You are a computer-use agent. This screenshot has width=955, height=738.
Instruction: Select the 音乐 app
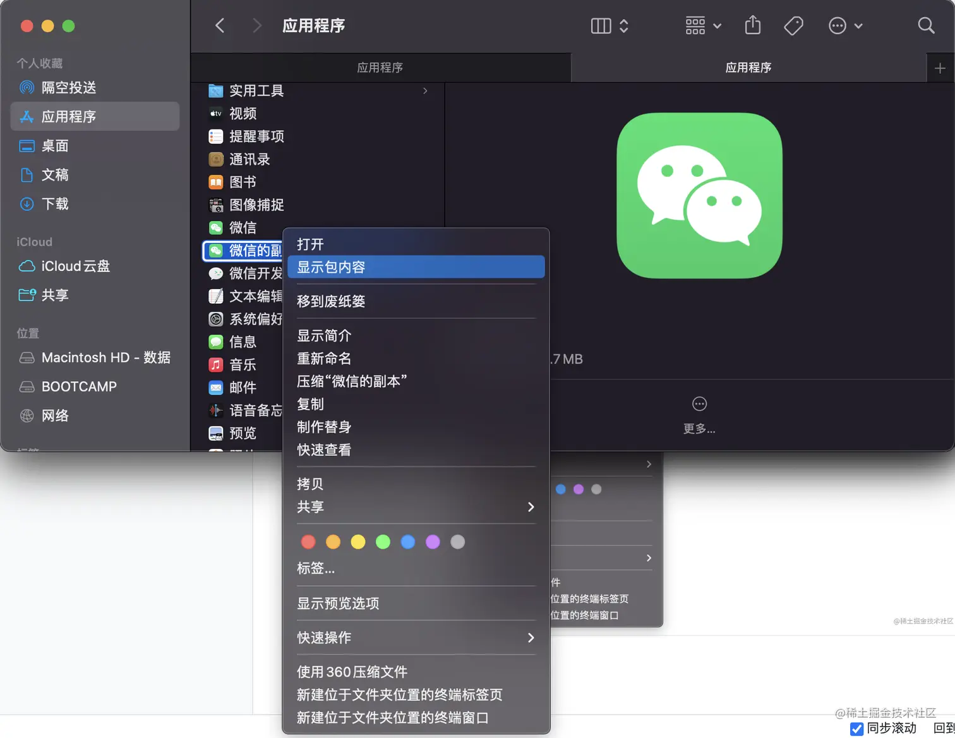[x=243, y=365]
